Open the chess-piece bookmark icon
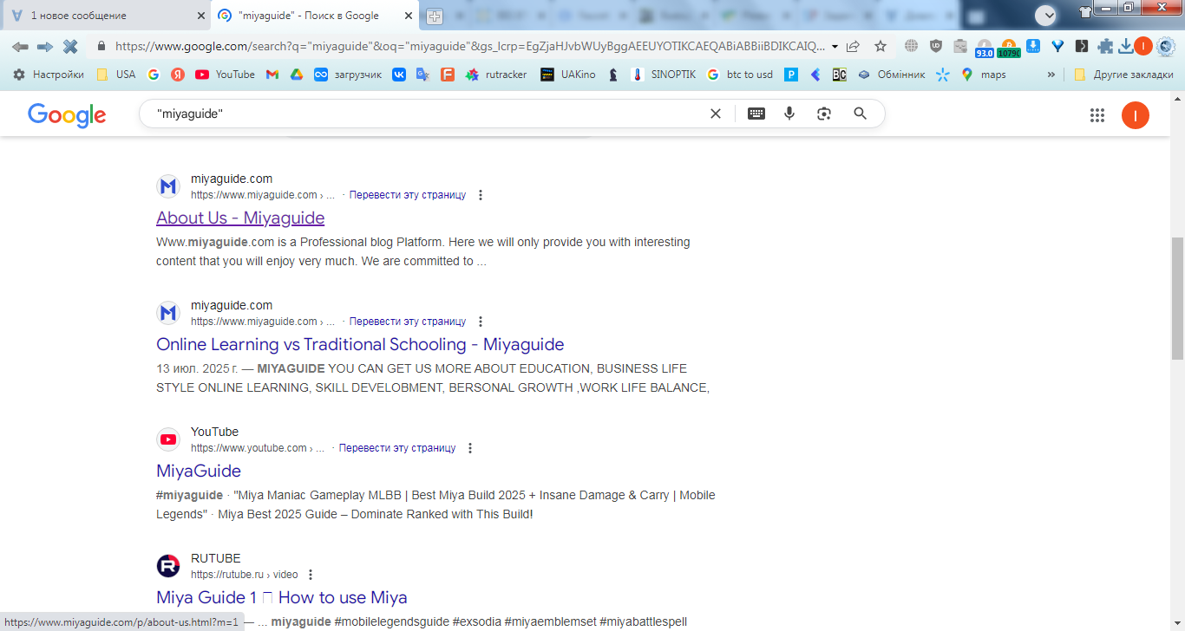 click(x=613, y=75)
